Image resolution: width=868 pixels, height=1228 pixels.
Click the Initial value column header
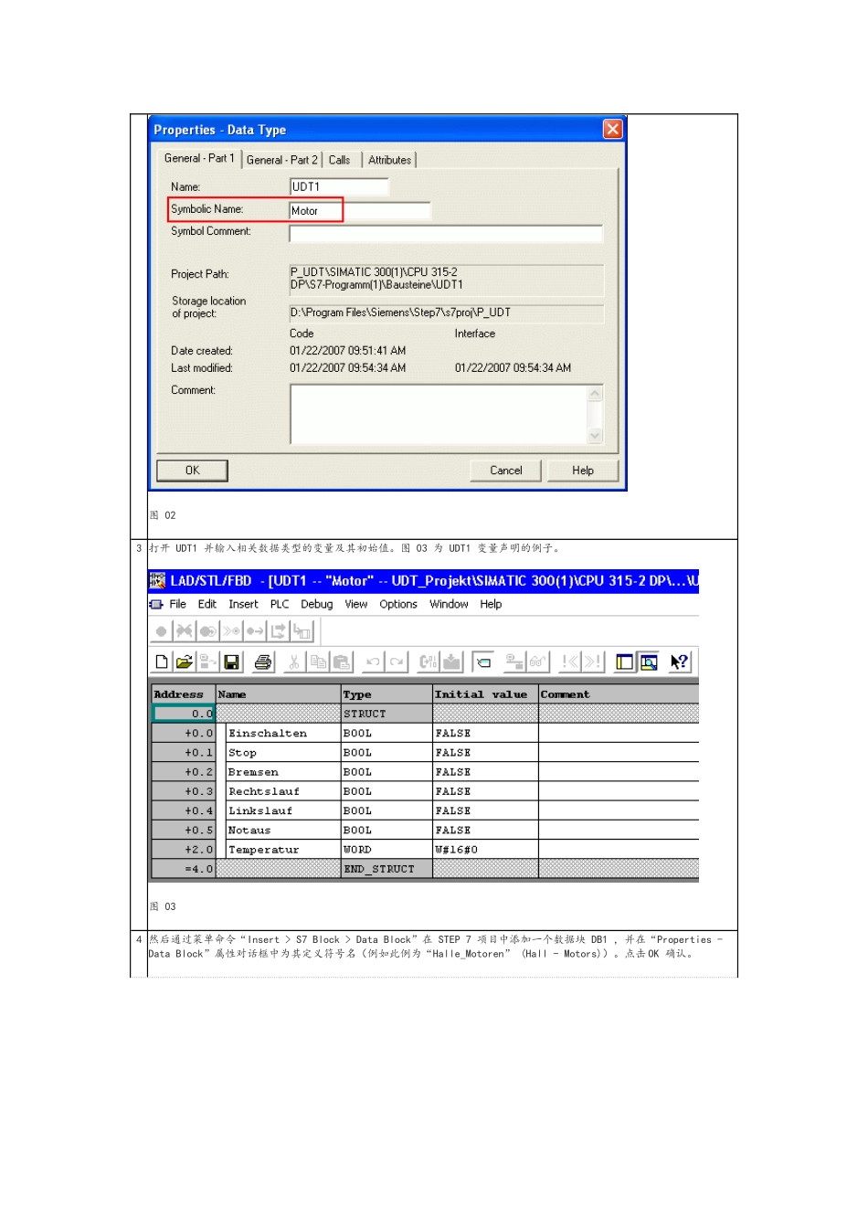[485, 694]
